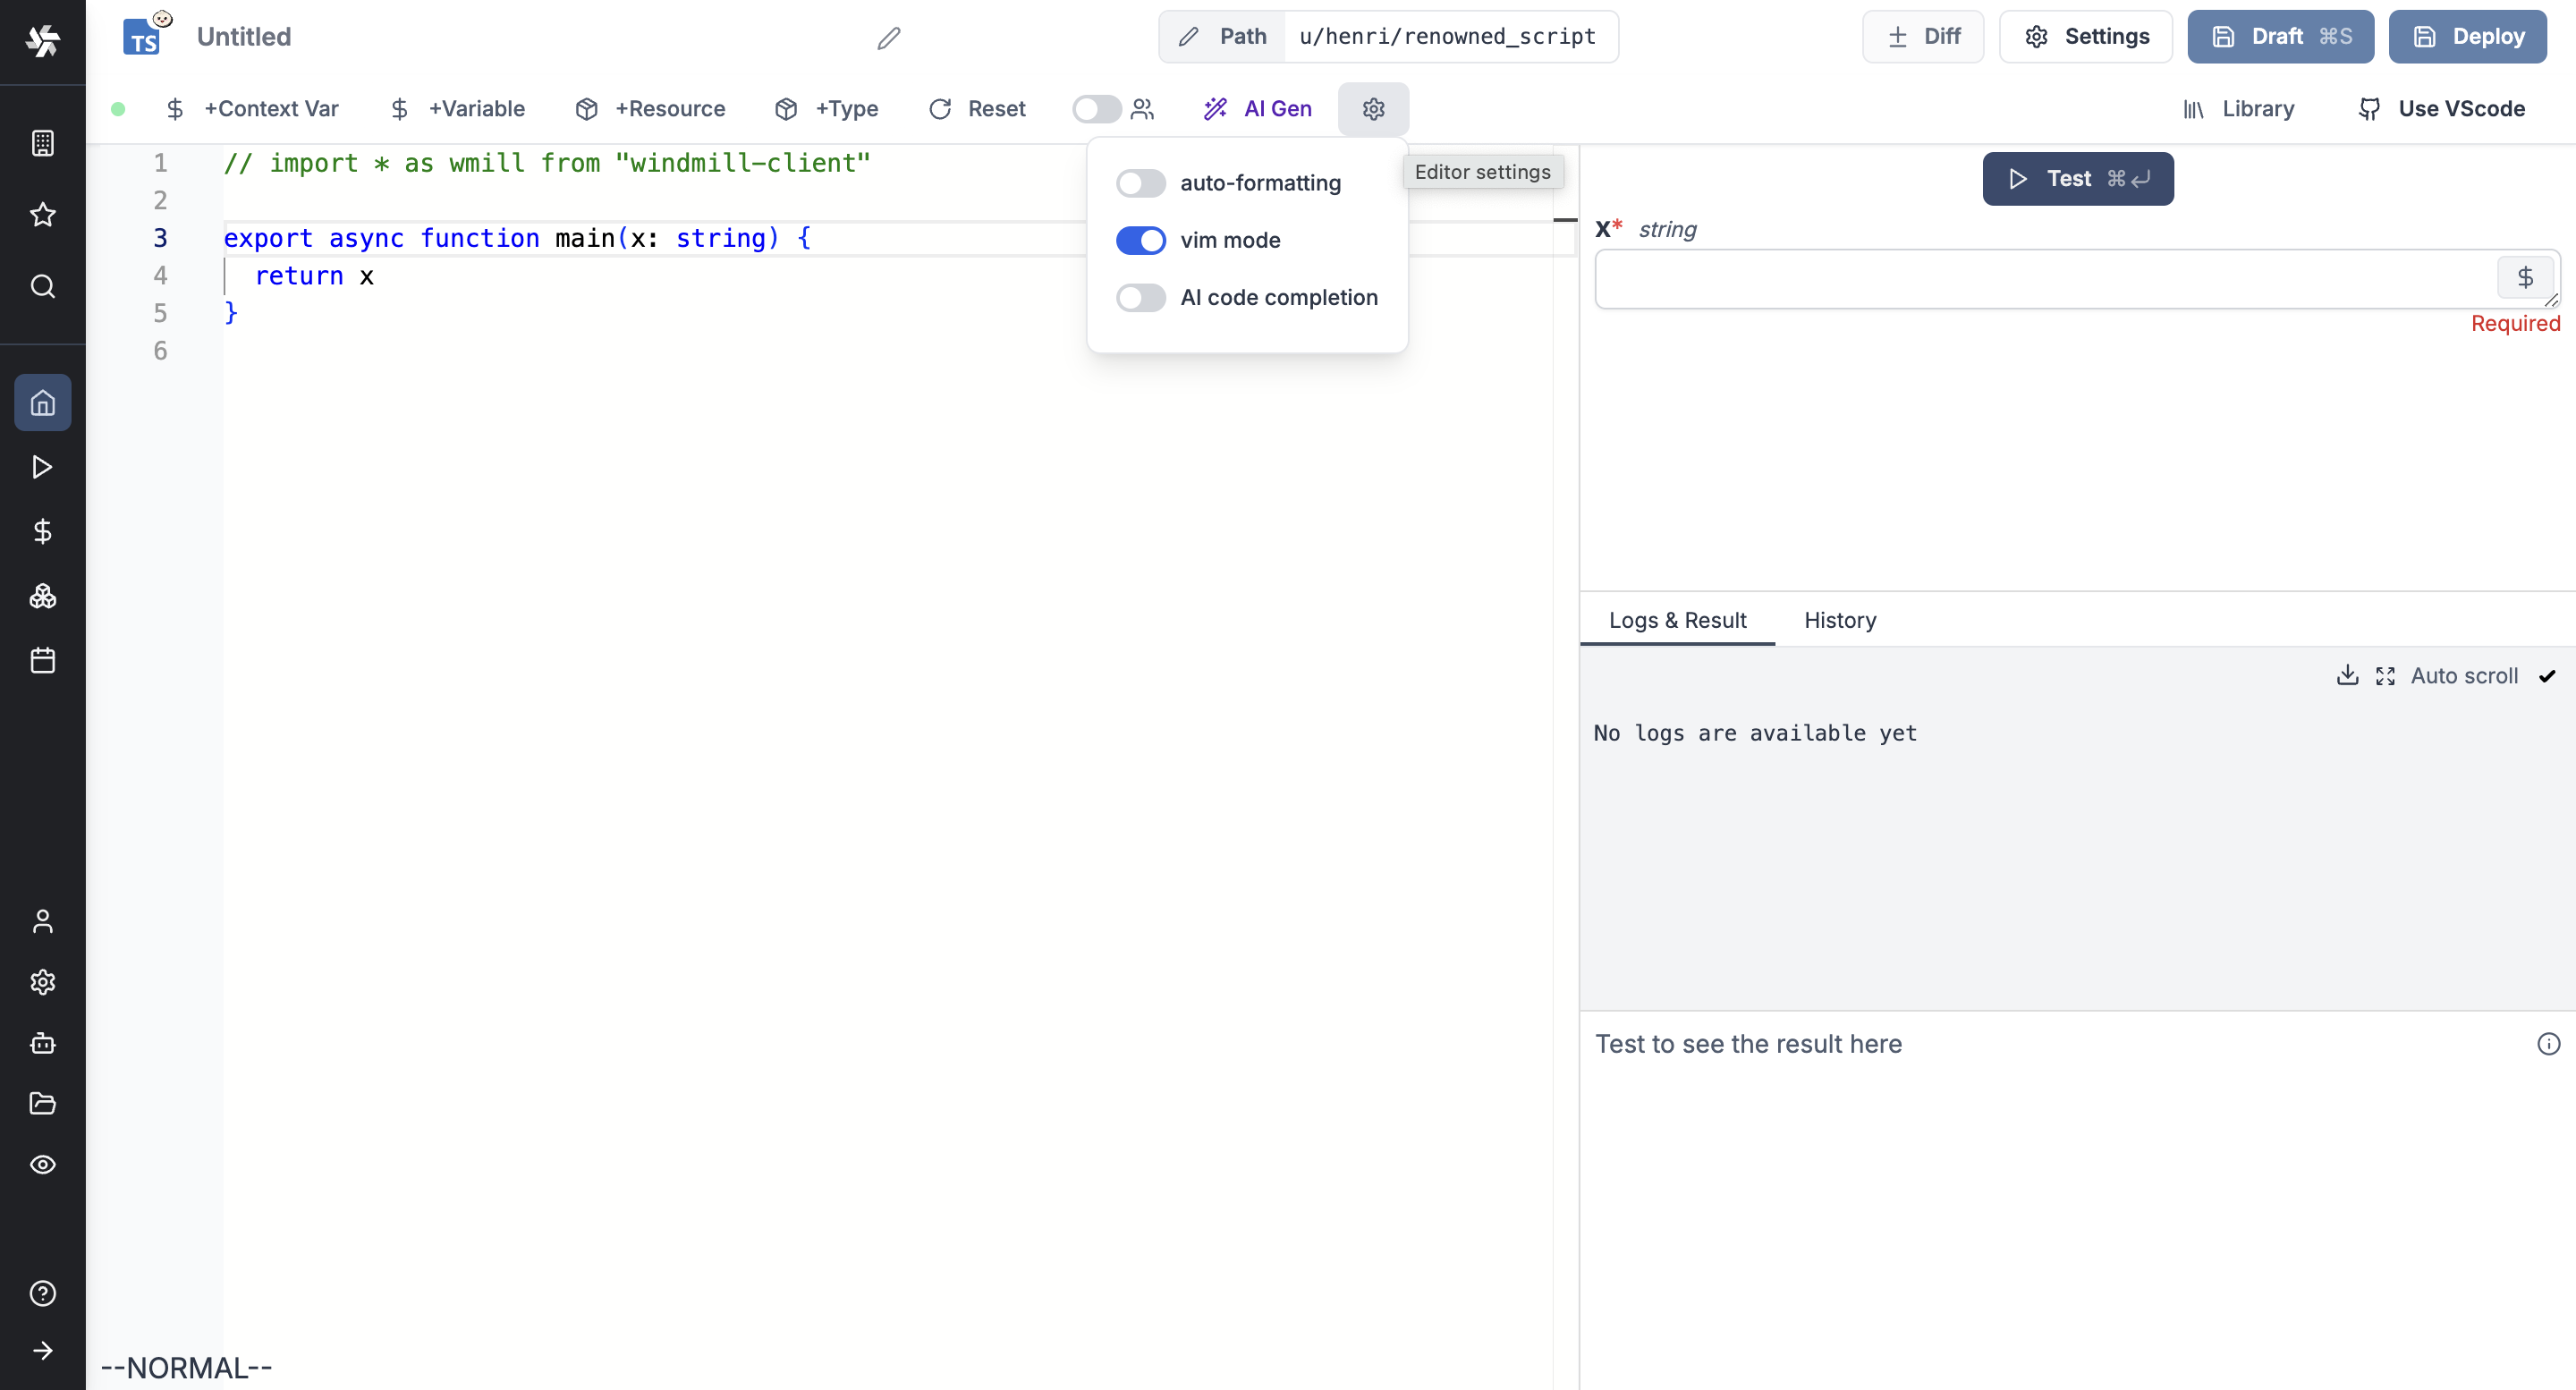Viewport: 2576px width, 1390px height.
Task: Click the pencil icon next to Untitled
Action: coord(888,38)
